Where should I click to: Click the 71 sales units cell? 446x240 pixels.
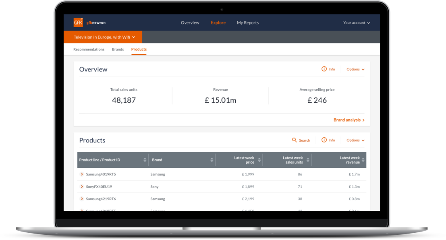coord(300,187)
